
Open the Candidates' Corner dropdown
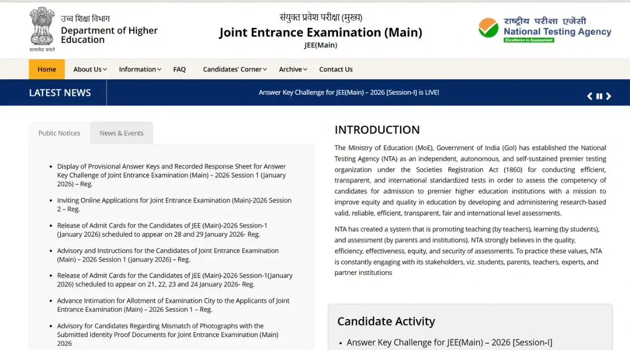click(x=234, y=69)
